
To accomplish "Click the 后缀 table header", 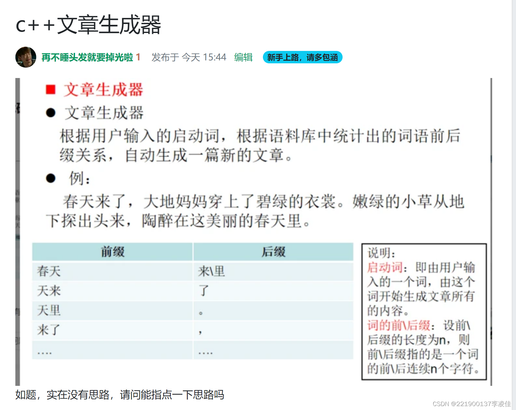I will pyautogui.click(x=273, y=252).
